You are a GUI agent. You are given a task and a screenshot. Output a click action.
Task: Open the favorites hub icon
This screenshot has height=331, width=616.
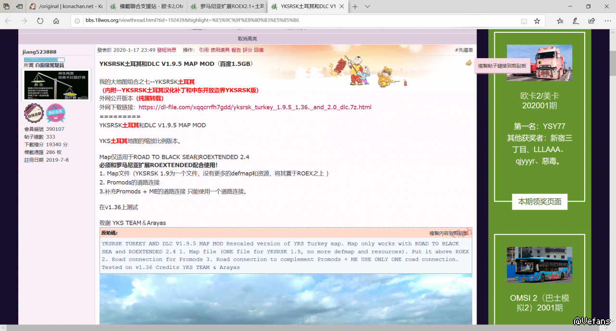pyautogui.click(x=560, y=21)
